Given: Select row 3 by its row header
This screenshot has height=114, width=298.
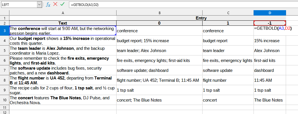Looking at the screenshot, I should 5,31.
